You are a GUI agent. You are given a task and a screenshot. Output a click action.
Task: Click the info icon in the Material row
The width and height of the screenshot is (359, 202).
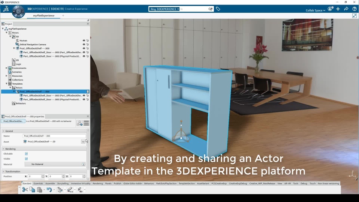83,164
